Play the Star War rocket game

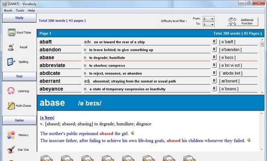tap(11, 149)
